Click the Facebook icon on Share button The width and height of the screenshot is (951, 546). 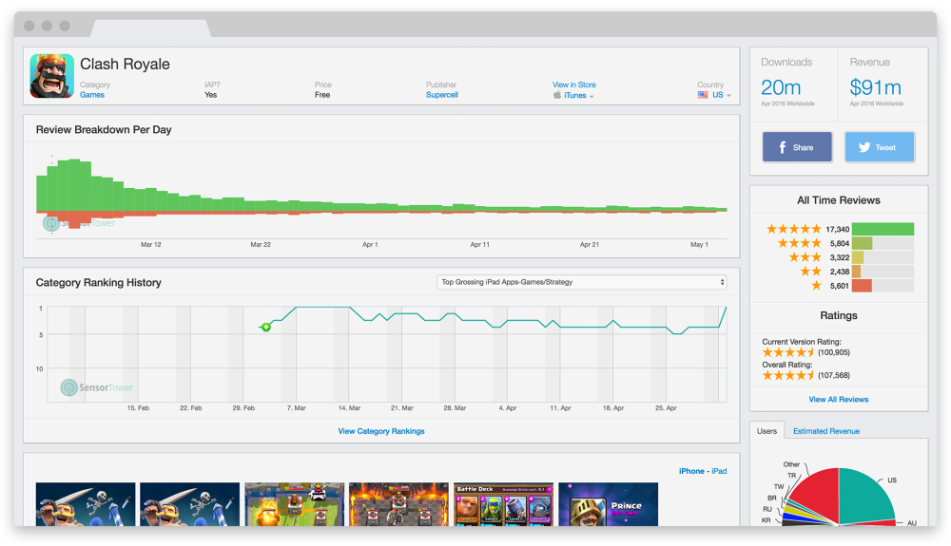782,147
